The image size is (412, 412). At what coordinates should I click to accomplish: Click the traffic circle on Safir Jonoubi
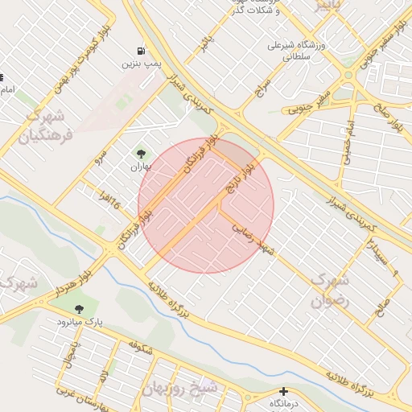[x=348, y=75]
